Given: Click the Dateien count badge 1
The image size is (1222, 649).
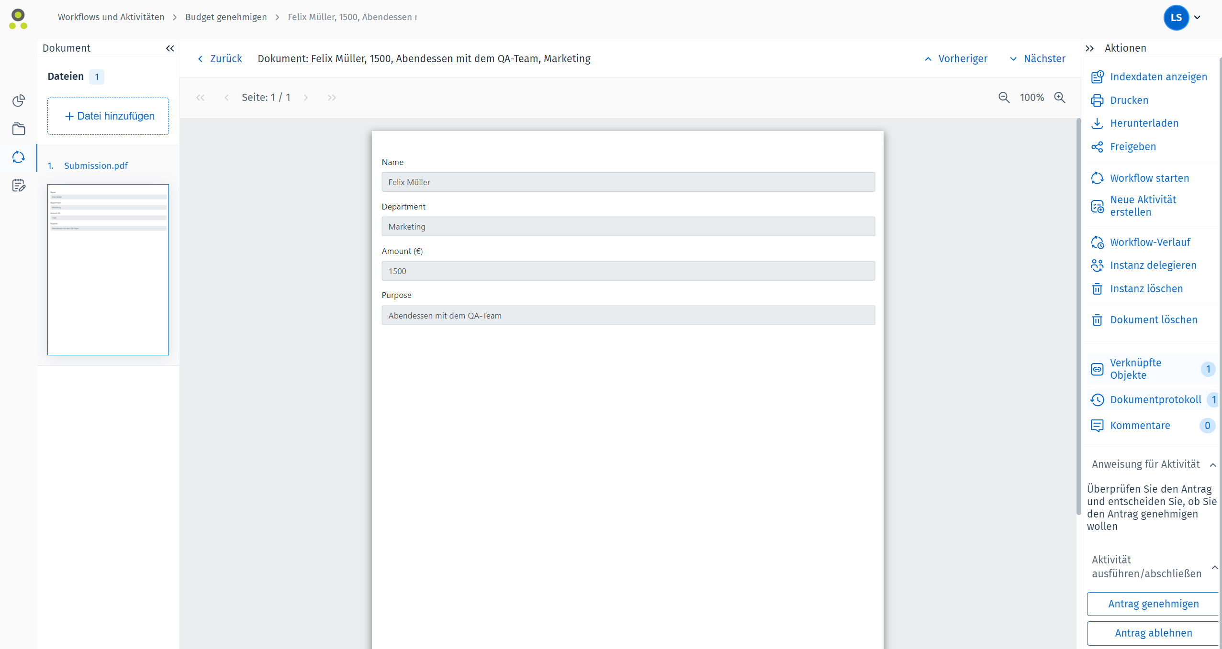Looking at the screenshot, I should tap(97, 77).
